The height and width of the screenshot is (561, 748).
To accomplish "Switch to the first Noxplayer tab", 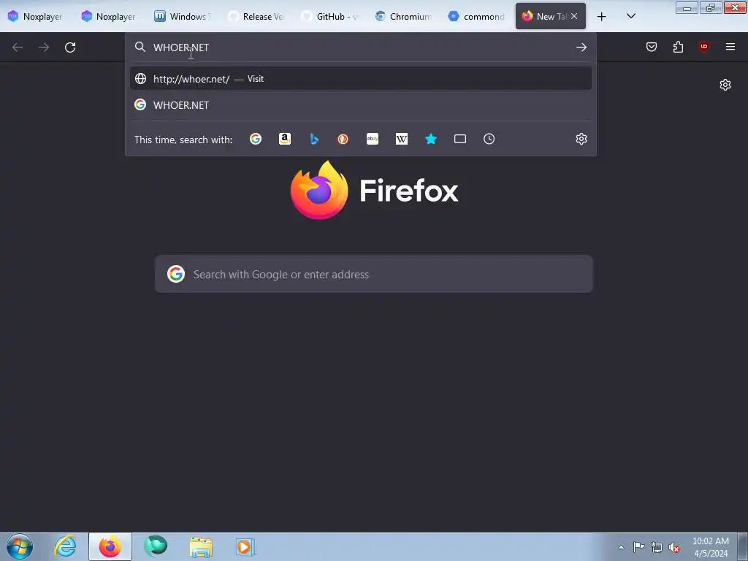I will tap(35, 16).
